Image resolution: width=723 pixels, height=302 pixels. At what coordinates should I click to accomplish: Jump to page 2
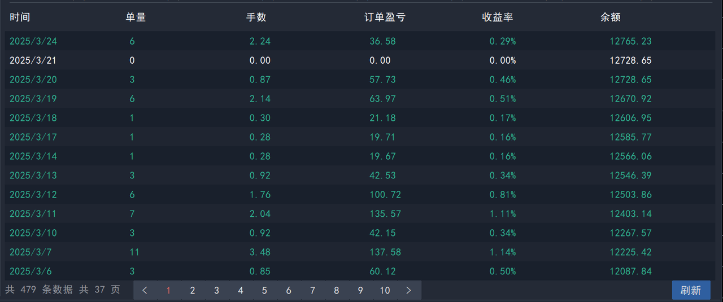click(x=193, y=290)
